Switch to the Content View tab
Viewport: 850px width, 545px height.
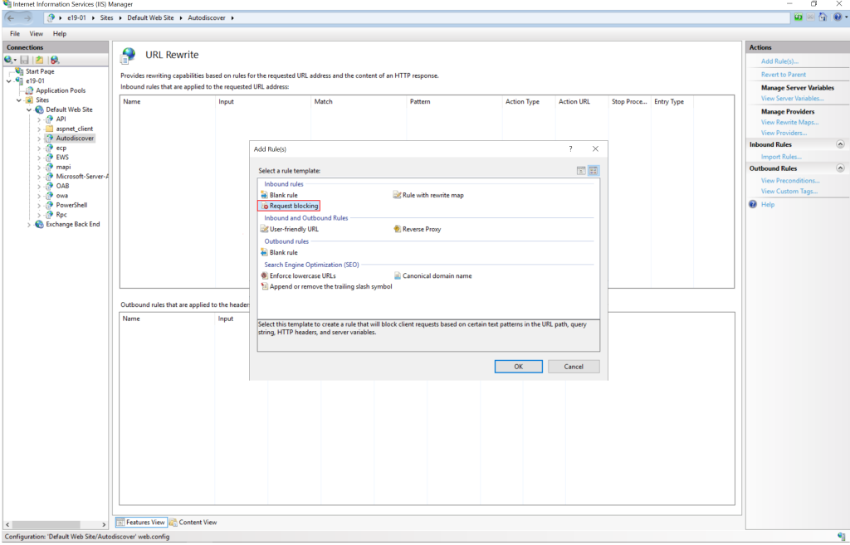(x=193, y=522)
